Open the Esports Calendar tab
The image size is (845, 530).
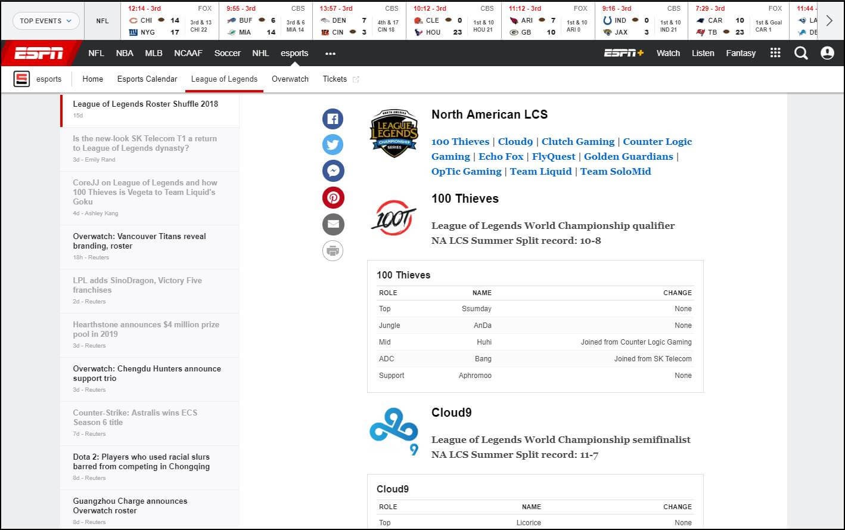147,79
